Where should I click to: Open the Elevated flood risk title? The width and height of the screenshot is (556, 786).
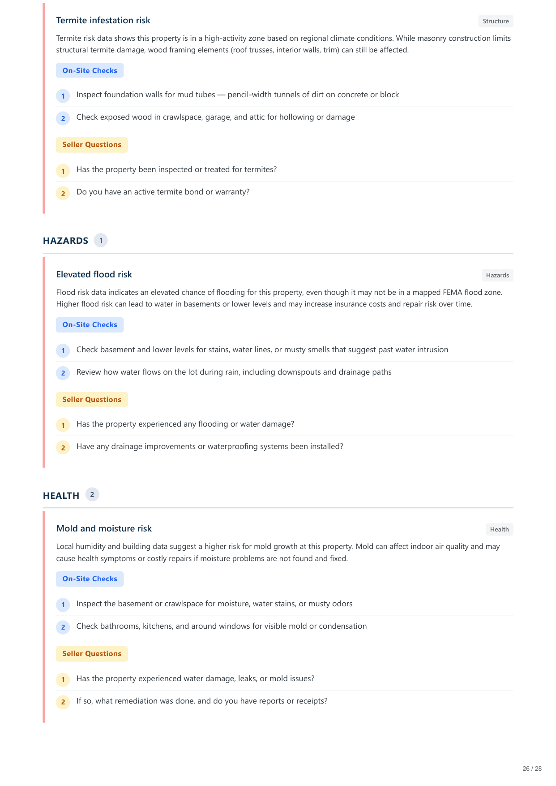click(94, 274)
